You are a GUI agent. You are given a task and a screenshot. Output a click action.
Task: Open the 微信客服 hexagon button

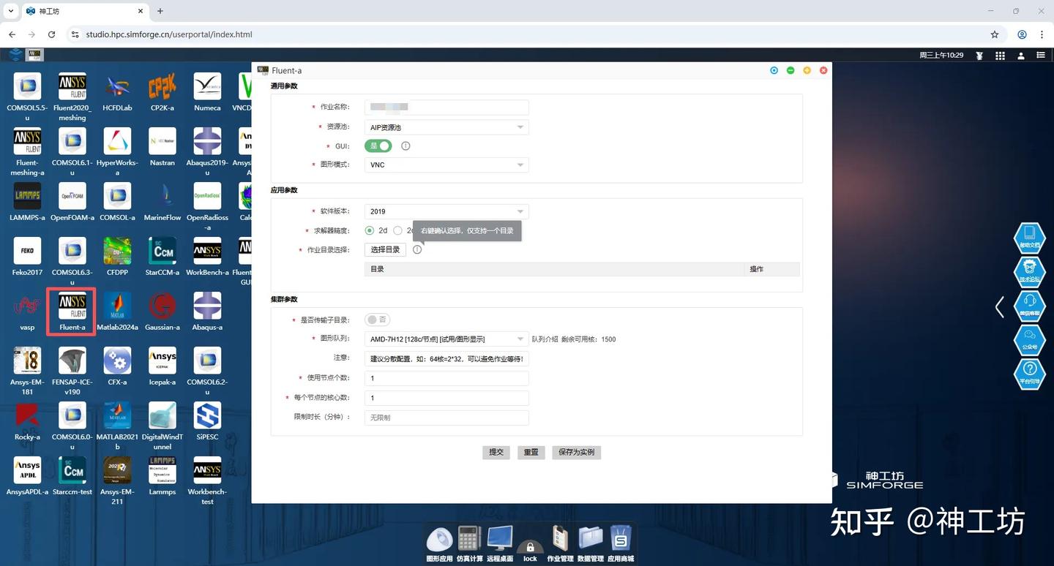1029,306
